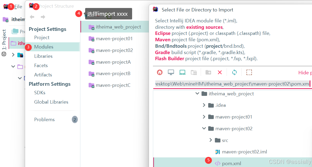Jump to project directory laptop icon
The height and width of the screenshot is (167, 312).
coord(182,72)
